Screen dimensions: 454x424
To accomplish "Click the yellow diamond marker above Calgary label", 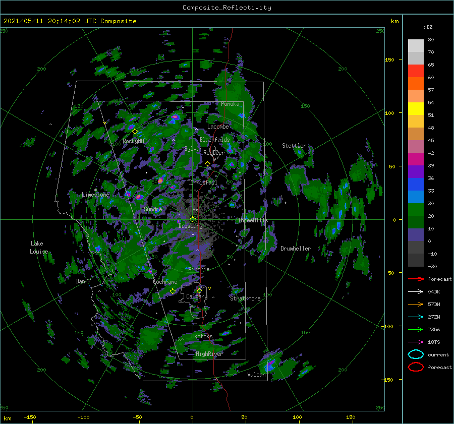I will pyautogui.click(x=199, y=290).
